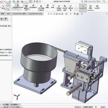Click the New document icon in title bar
The image size is (108, 108).
pyautogui.click(x=10, y=1)
